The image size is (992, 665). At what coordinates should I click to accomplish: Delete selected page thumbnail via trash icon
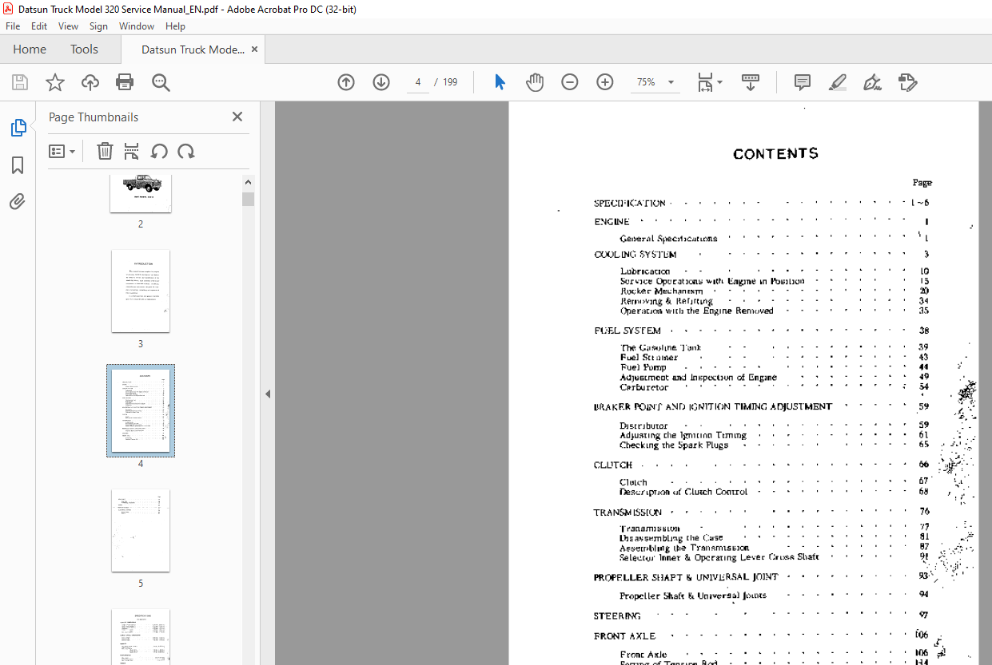tap(105, 152)
